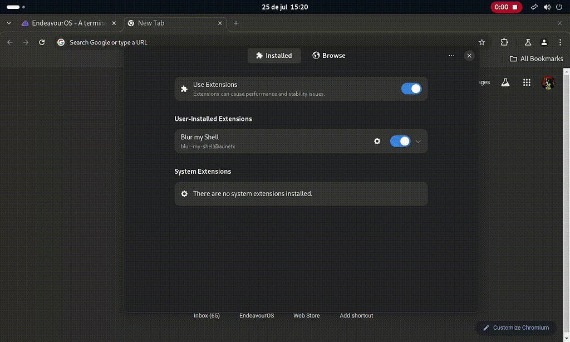Open Blur my Shell preferences gear

click(377, 141)
